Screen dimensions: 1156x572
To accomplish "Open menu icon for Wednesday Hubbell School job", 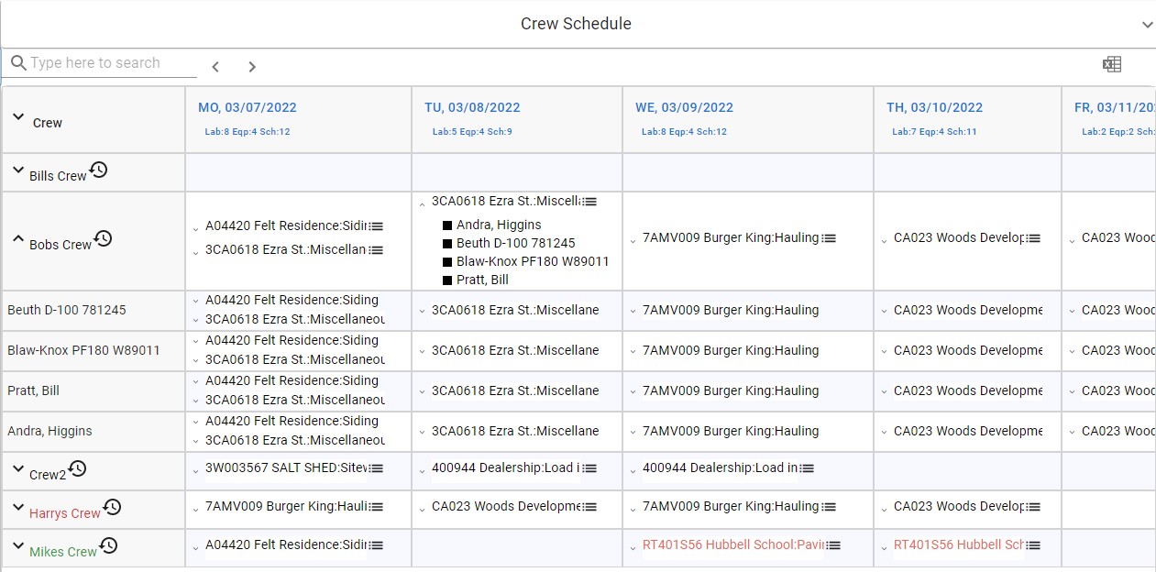I will [834, 545].
